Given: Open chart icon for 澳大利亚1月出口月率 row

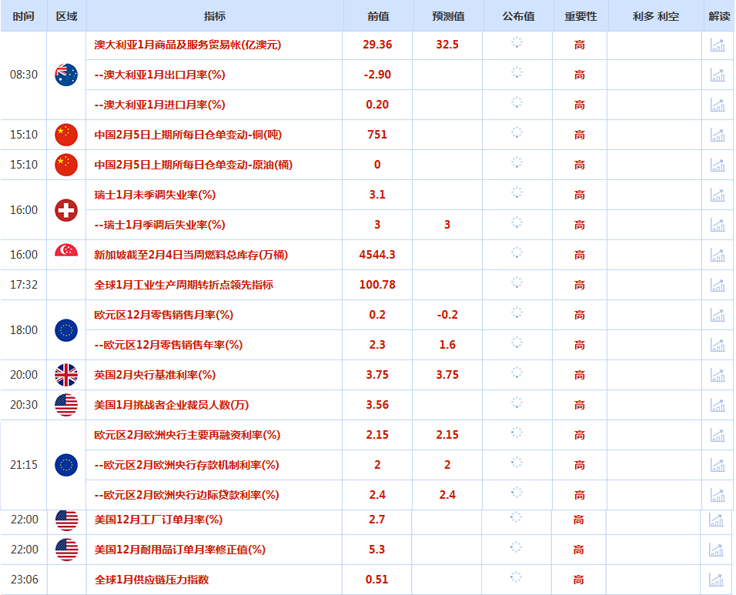Looking at the screenshot, I should [718, 75].
